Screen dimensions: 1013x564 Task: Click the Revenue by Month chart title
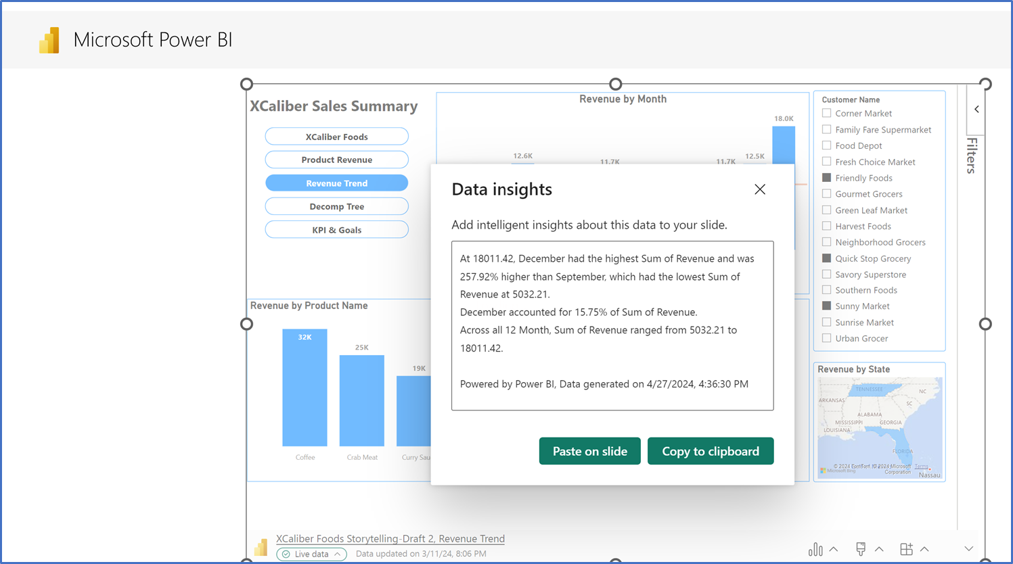623,99
